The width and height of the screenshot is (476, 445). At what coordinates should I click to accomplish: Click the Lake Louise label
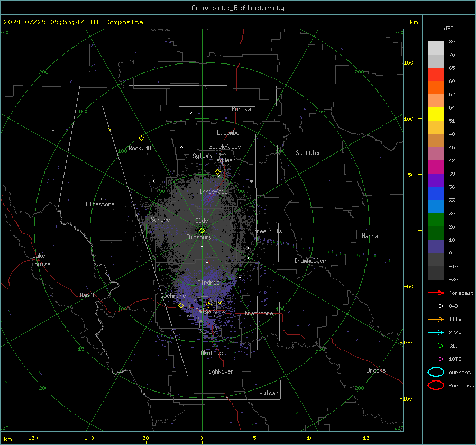41,260
